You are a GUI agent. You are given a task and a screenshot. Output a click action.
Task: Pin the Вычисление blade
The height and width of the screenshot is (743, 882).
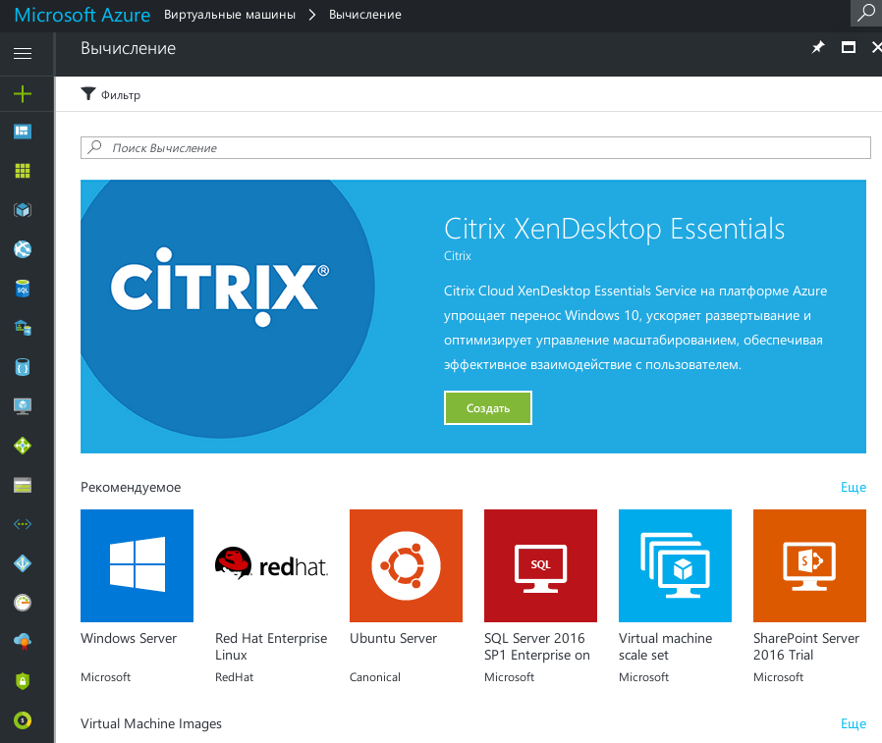(x=818, y=48)
